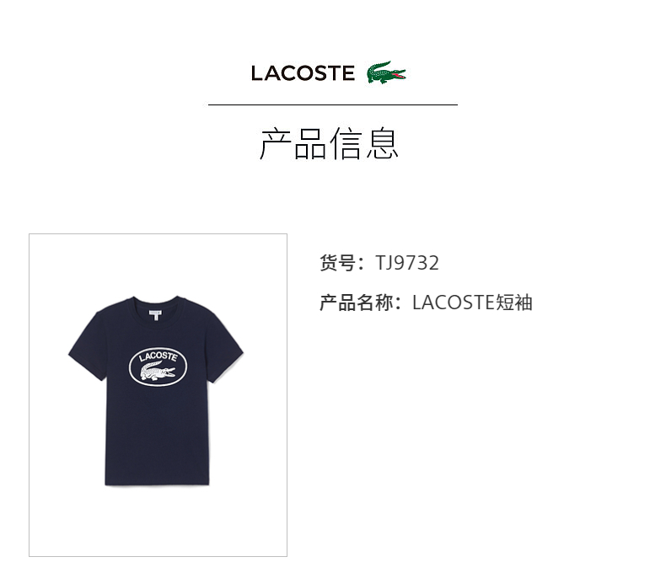The image size is (666, 573).
Task: Click the white crocodile printed on the shirt
Action: coord(157,372)
